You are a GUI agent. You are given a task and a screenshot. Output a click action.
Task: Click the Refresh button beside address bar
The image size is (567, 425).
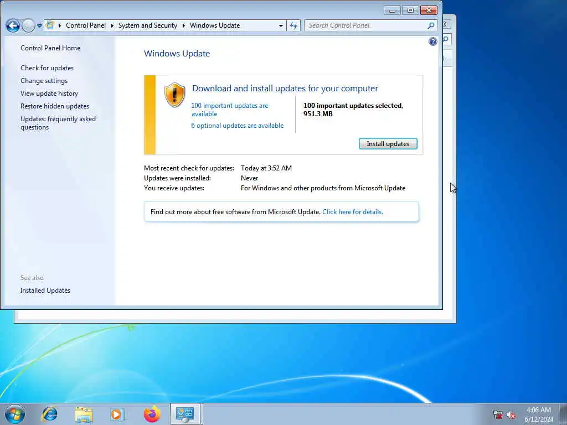[293, 25]
